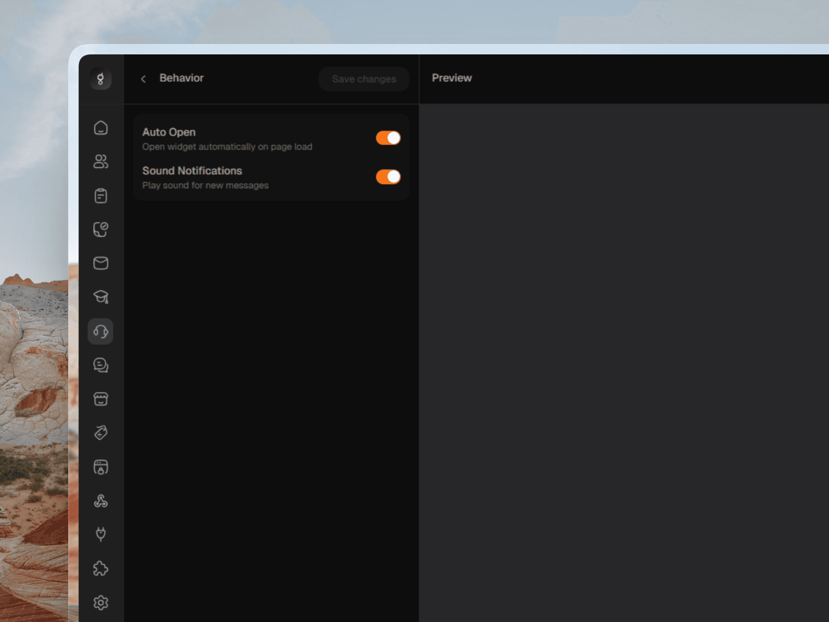
Task: Open the chat bubbles sidebar icon
Action: click(101, 365)
